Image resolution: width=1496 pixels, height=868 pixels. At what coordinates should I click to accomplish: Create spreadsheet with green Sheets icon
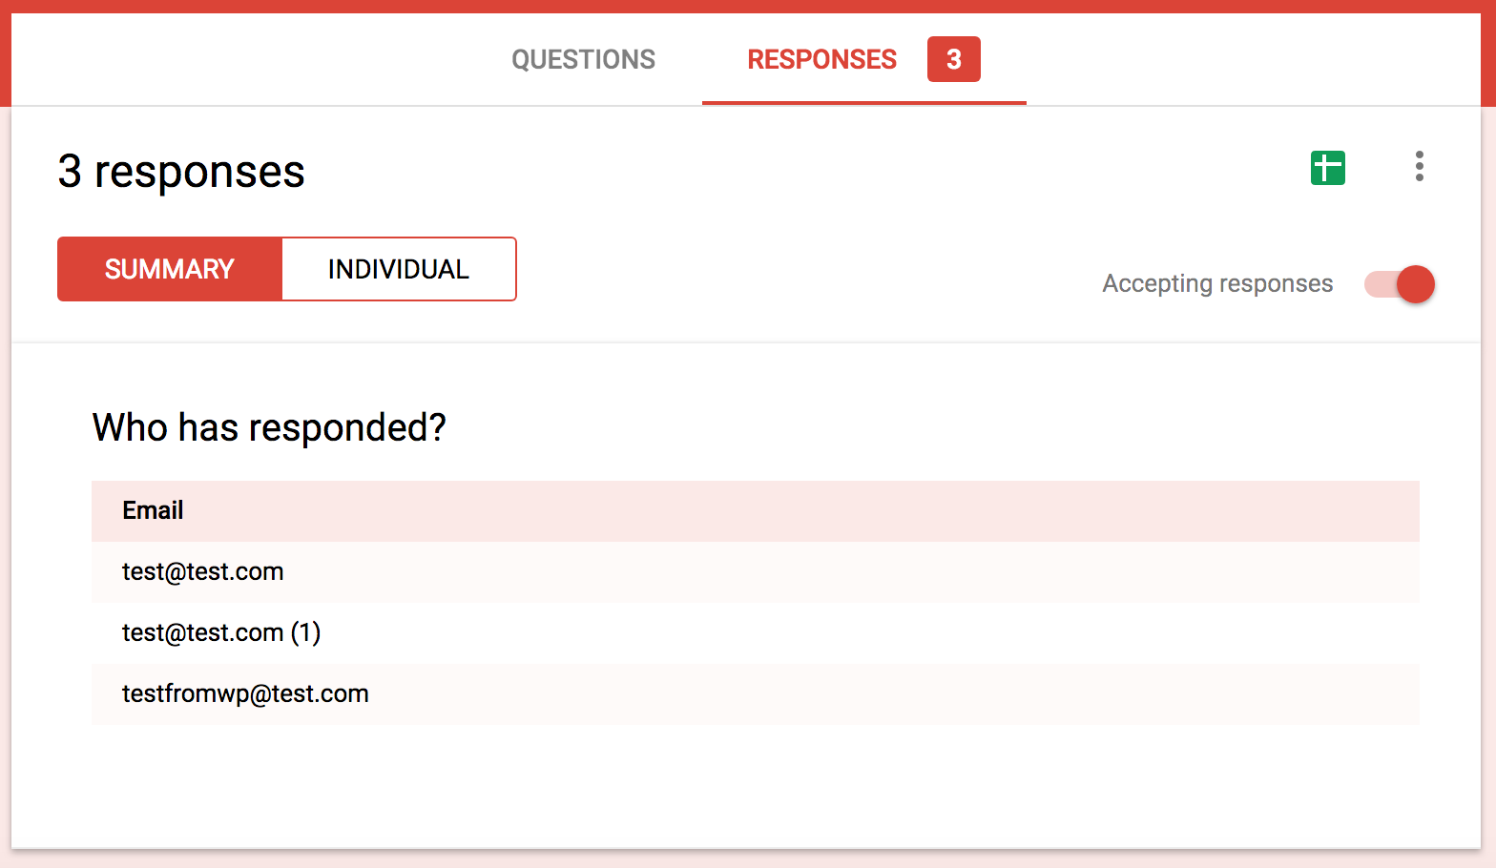pyautogui.click(x=1327, y=168)
